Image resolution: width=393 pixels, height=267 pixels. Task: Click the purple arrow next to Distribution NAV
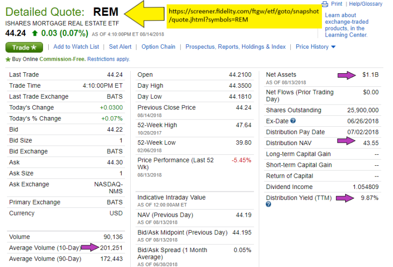pyautogui.click(x=345, y=141)
